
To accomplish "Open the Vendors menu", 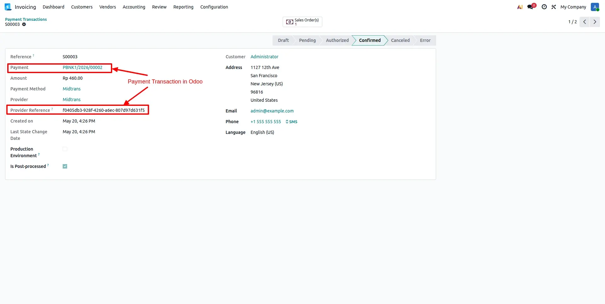I will (108, 7).
